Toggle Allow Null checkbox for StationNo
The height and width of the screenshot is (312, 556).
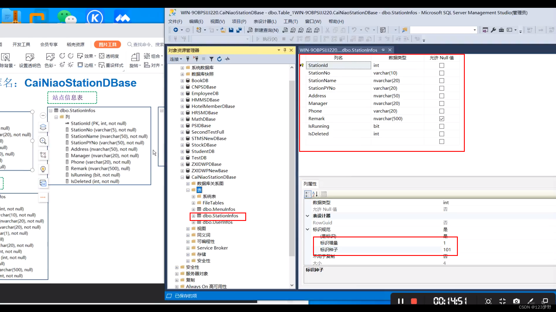pos(442,73)
